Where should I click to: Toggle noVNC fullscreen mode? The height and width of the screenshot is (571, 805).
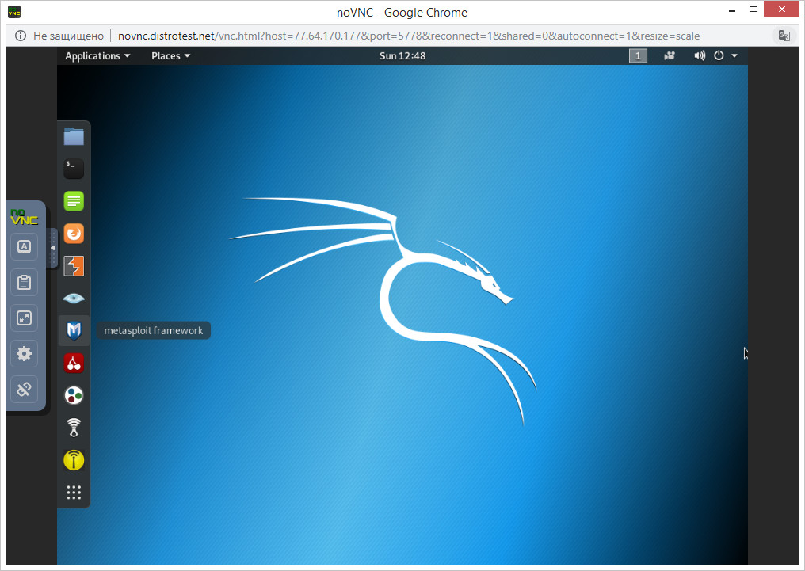point(24,318)
